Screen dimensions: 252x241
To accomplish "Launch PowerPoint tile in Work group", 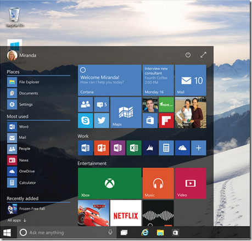I will 102,148.
